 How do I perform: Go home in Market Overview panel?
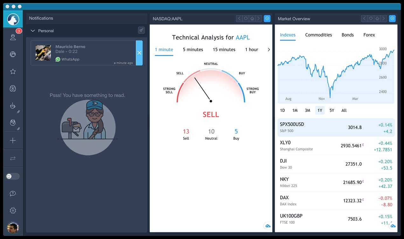377,18
